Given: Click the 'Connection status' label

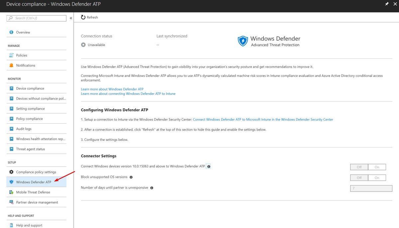Looking at the screenshot, I should [97, 36].
